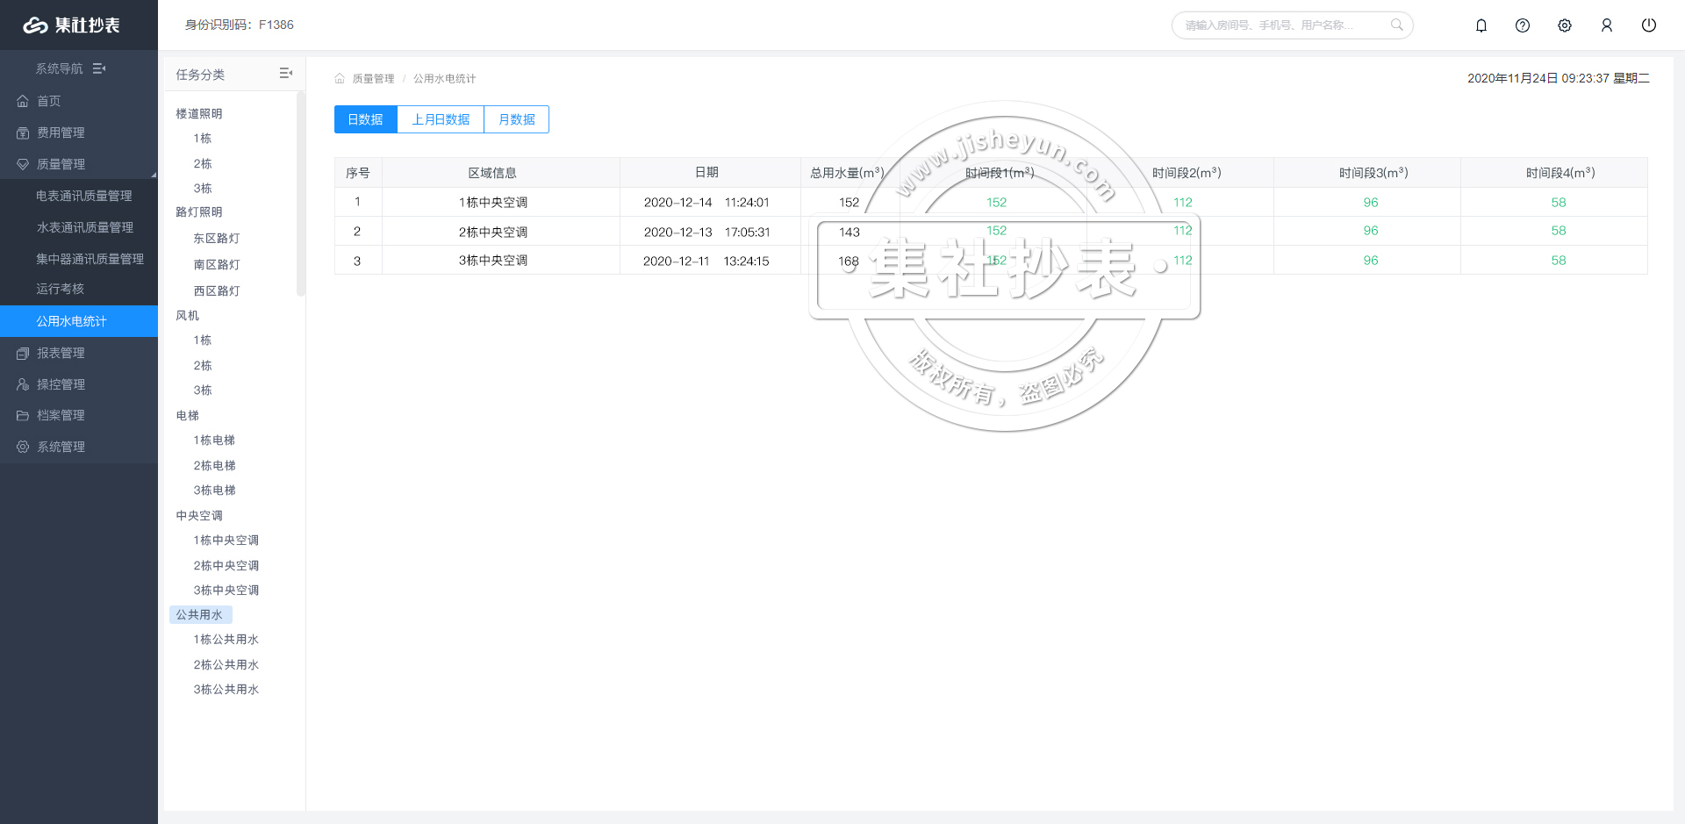
Task: Click the room number search input field
Action: pyautogui.click(x=1281, y=25)
